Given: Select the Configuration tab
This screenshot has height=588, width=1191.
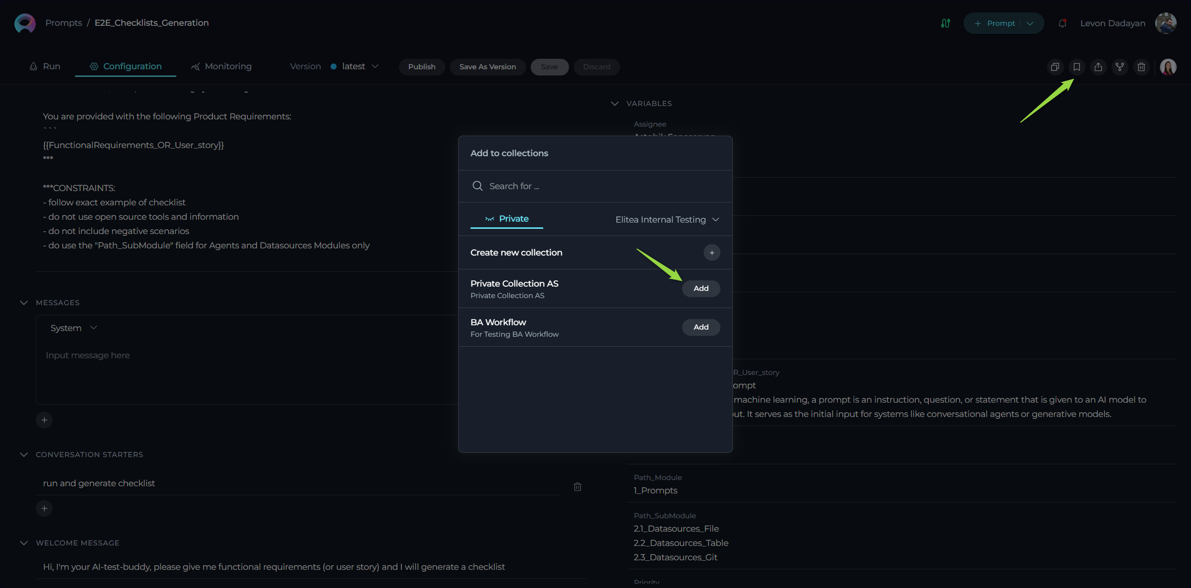Looking at the screenshot, I should (x=132, y=66).
